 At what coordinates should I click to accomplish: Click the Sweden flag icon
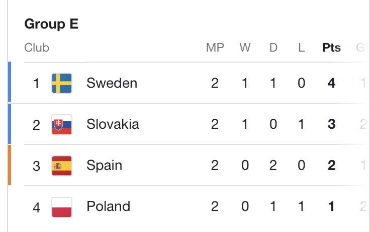coord(62,83)
